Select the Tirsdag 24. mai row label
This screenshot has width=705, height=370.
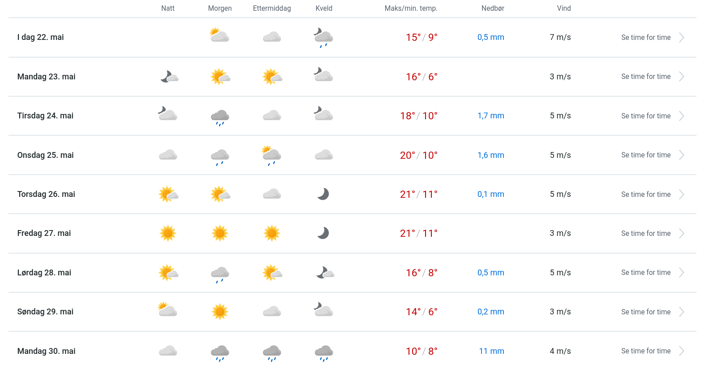pos(45,116)
